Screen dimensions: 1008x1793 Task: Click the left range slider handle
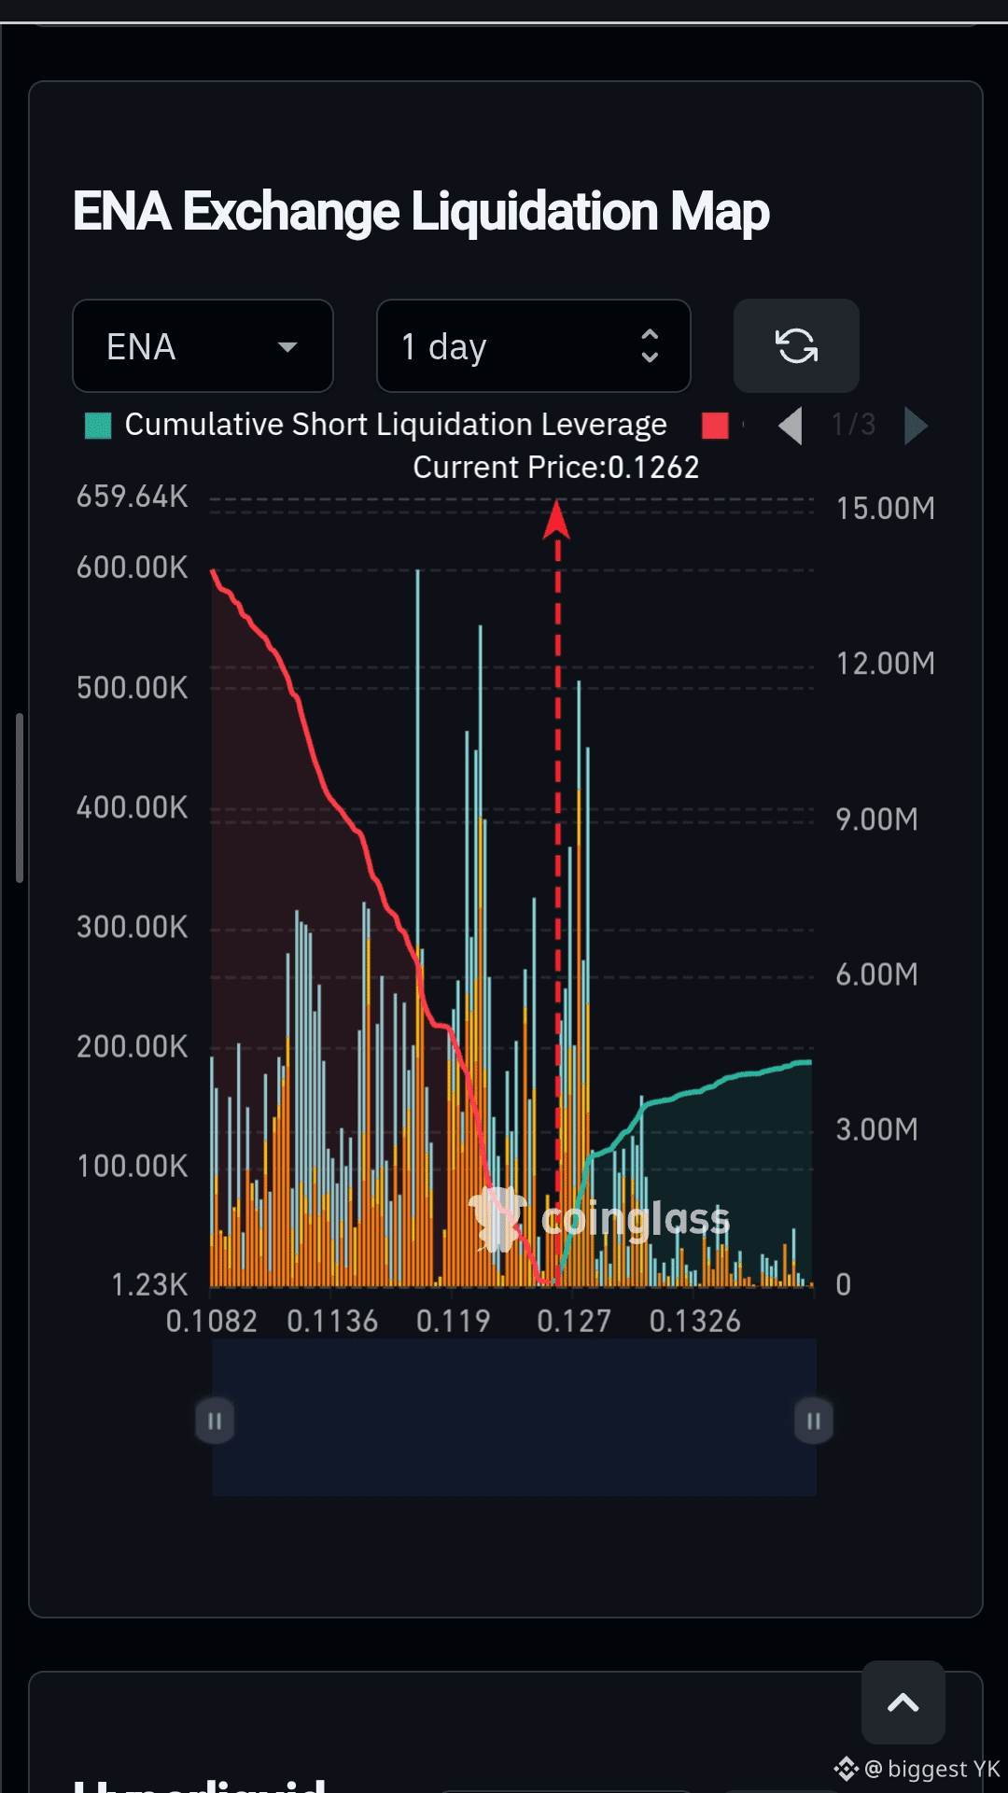[215, 1421]
